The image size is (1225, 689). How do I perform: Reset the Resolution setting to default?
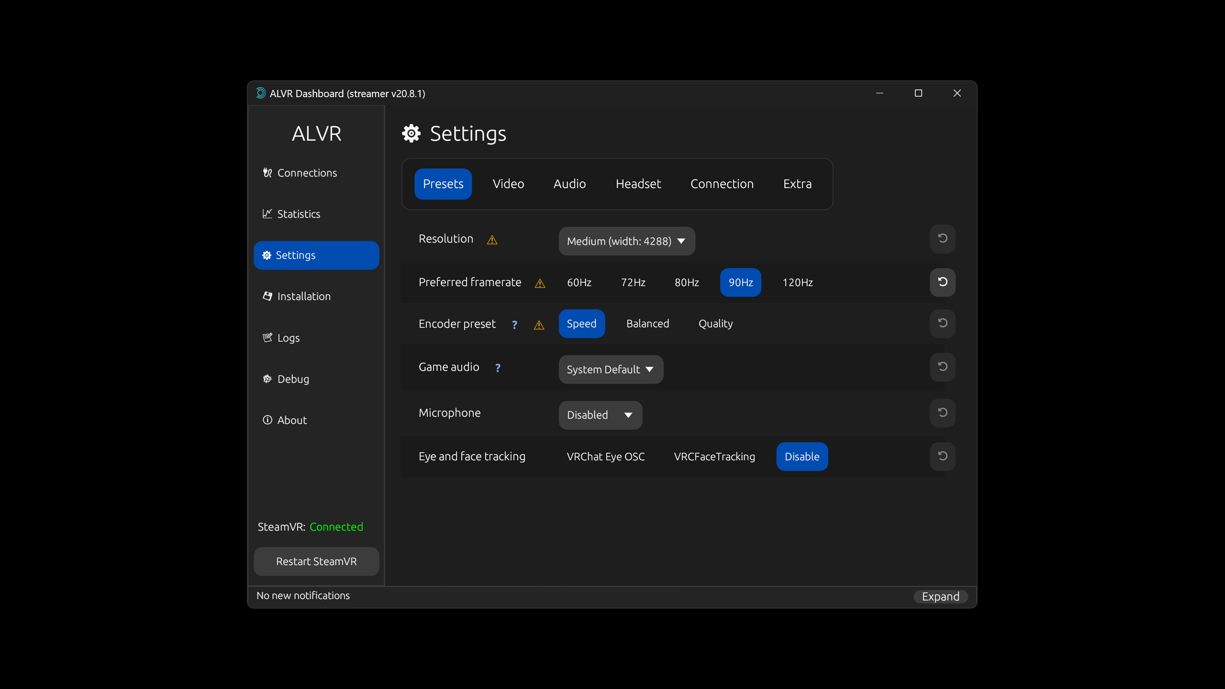point(942,238)
